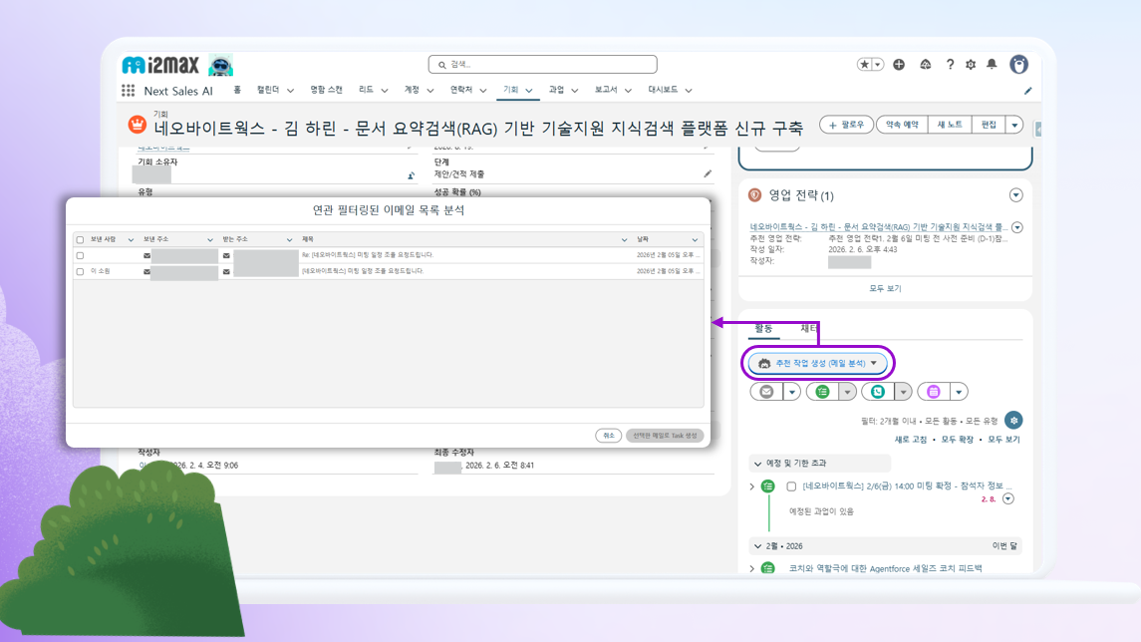
Task: Click the edit pencil beside 제안/견적 제출
Action: [708, 174]
